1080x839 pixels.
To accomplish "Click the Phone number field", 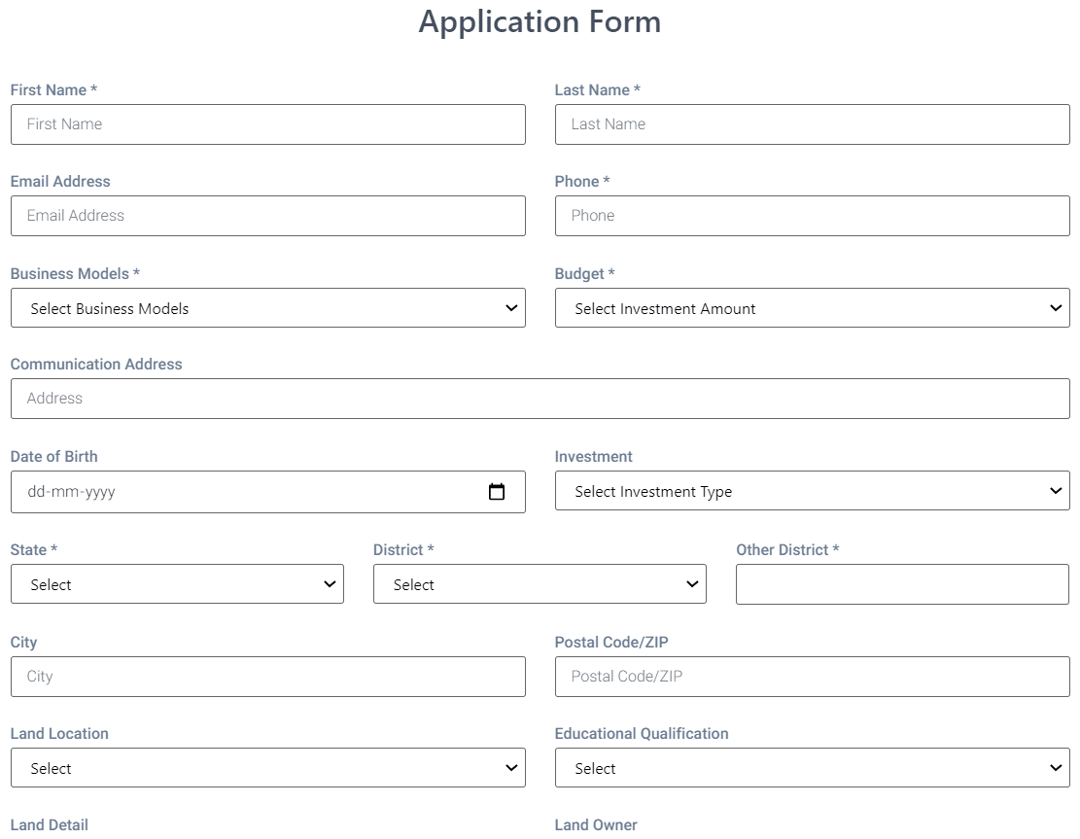I will click(x=812, y=215).
